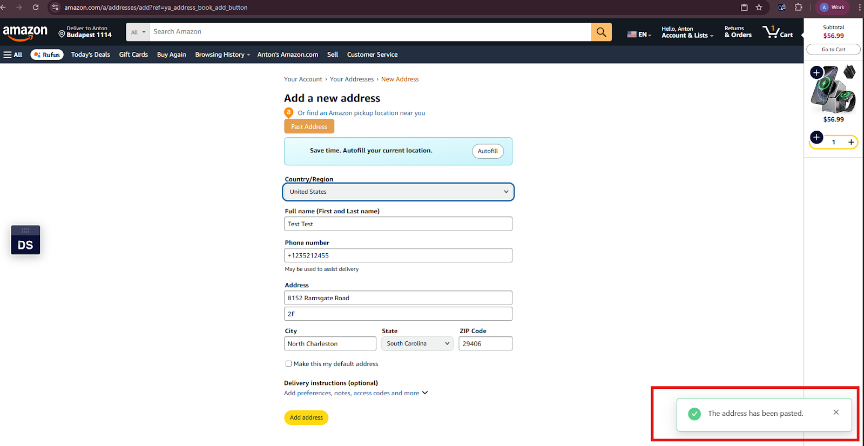
Task: Click the Rufus assistant button
Action: (47, 55)
